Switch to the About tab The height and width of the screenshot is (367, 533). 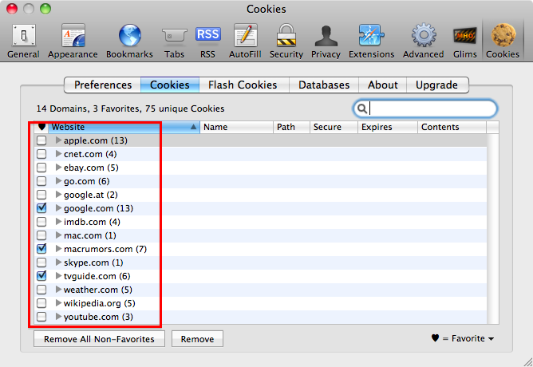(383, 85)
